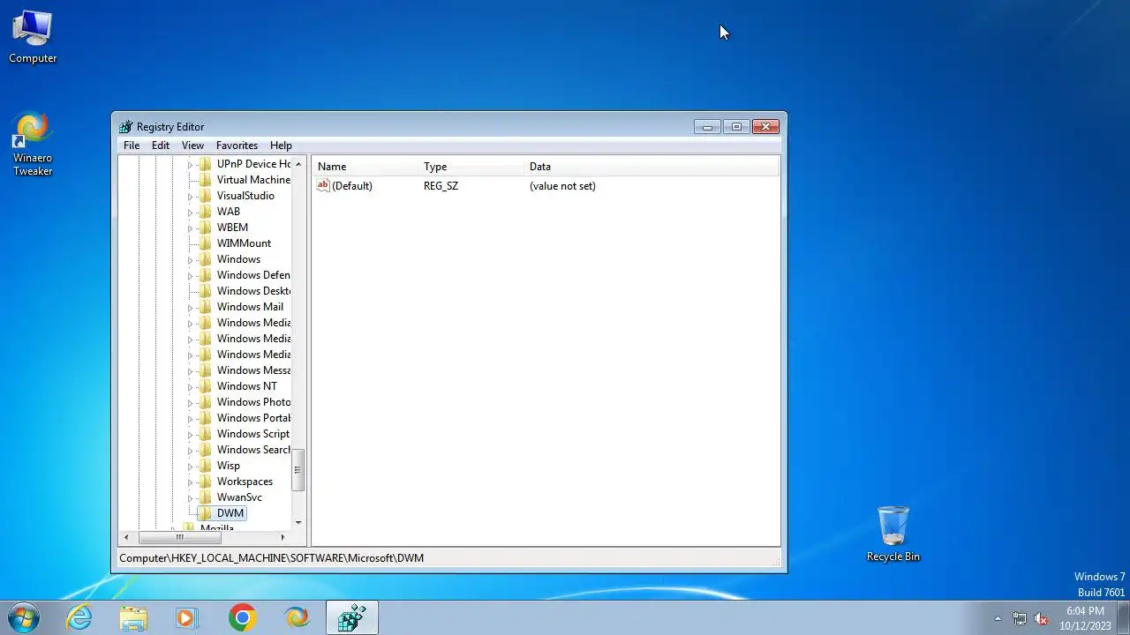This screenshot has width=1130, height=635.
Task: Open Winaero Tweaker from the taskbar
Action: tap(298, 617)
